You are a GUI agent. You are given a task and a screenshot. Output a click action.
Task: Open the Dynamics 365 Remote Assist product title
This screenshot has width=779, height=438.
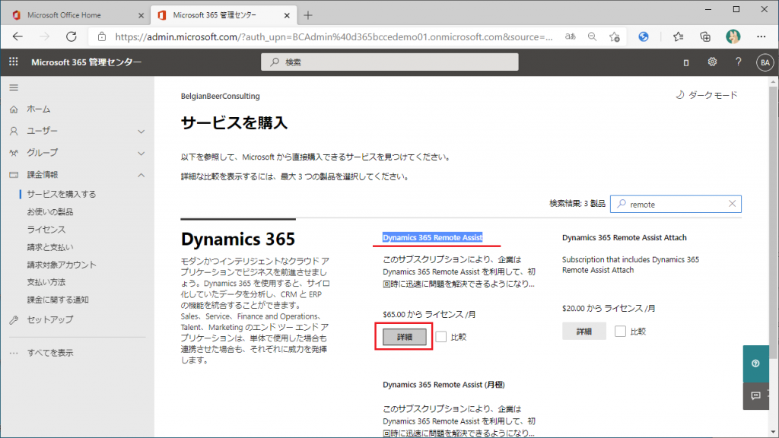point(432,237)
